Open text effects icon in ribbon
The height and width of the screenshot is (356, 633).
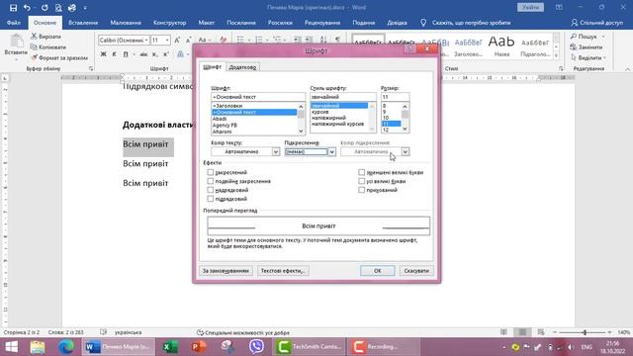click(180, 53)
